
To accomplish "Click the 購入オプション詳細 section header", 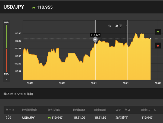I will [18, 94].
